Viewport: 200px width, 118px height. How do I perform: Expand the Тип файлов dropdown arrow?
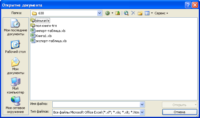click(142, 112)
